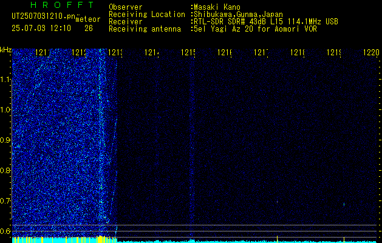Click the 0.6 kHz axis value
Screen dimensions: 382x243
[x=5, y=231]
